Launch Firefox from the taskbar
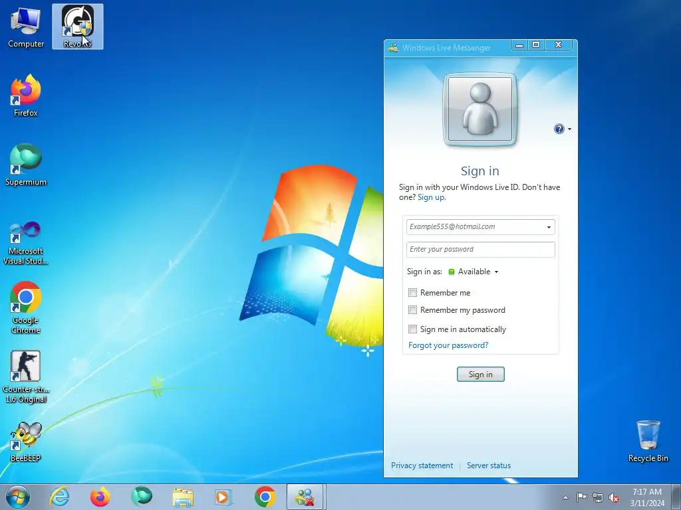Screen dimensions: 681x510 (x=100, y=497)
